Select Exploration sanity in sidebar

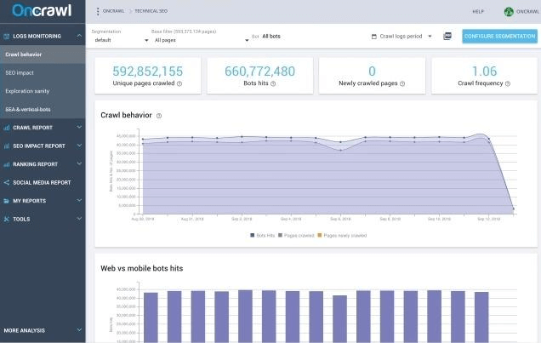(x=43, y=91)
